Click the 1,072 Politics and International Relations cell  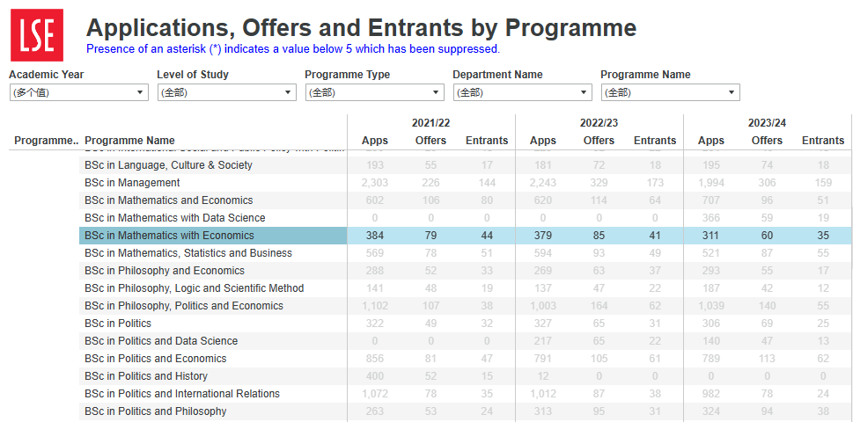point(375,394)
